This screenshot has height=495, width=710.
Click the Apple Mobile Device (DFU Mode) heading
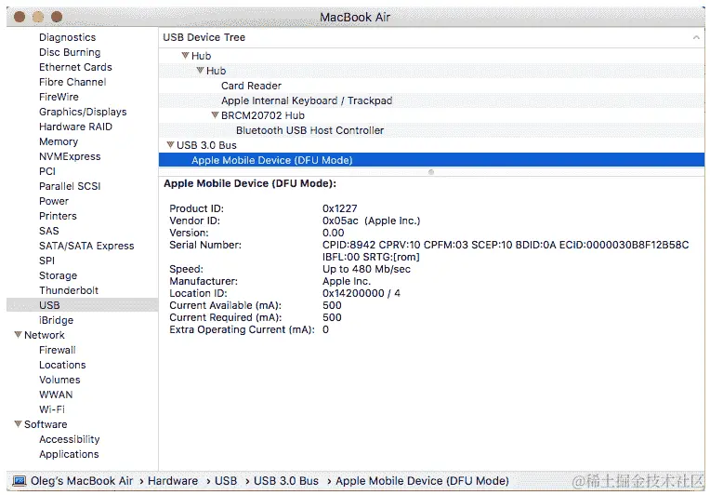[x=250, y=183]
